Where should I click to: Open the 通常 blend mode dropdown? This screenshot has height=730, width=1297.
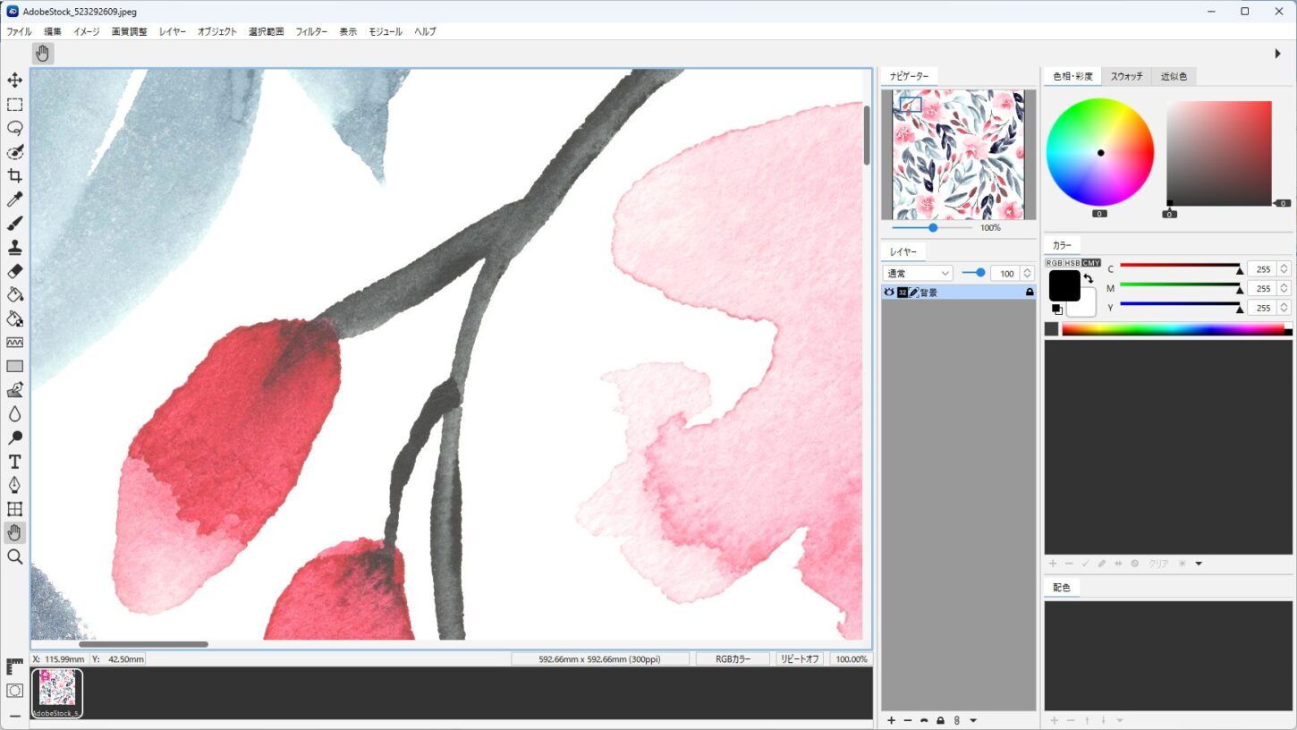[918, 274]
